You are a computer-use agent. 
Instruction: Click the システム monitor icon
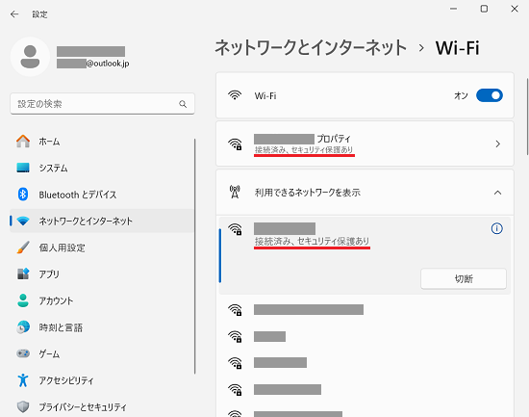pyautogui.click(x=23, y=168)
